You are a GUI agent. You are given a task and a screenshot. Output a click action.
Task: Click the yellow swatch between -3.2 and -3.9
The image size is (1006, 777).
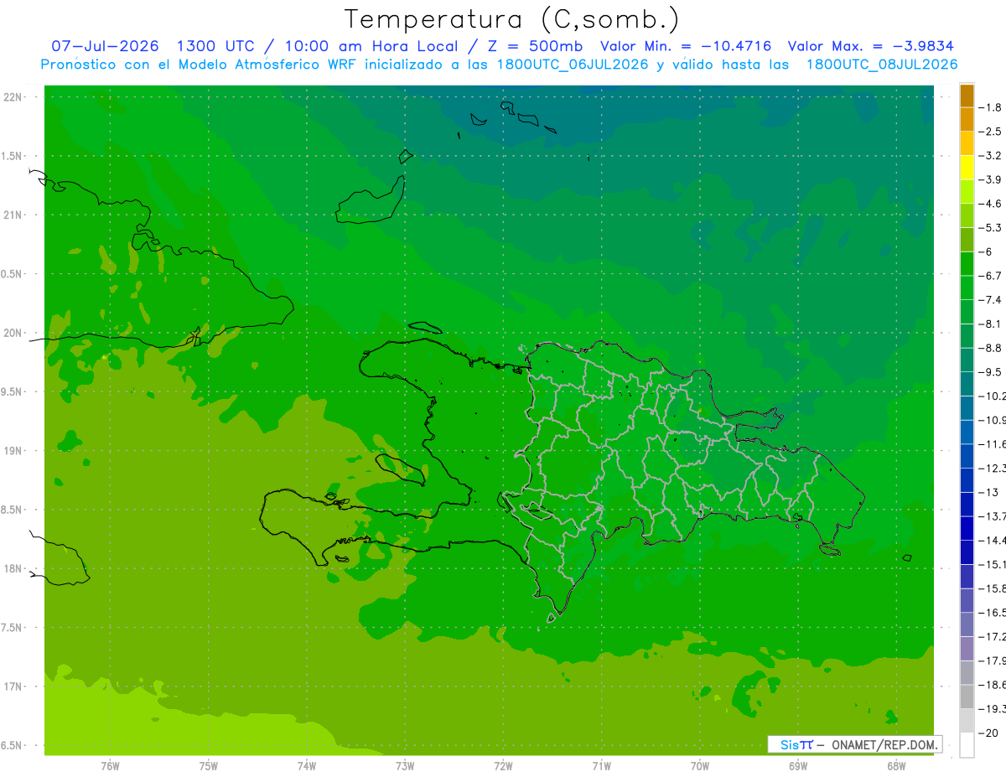[x=967, y=168]
